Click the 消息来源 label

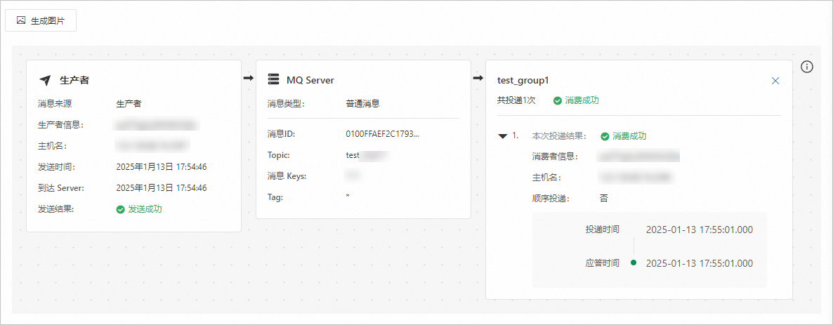tap(55, 104)
